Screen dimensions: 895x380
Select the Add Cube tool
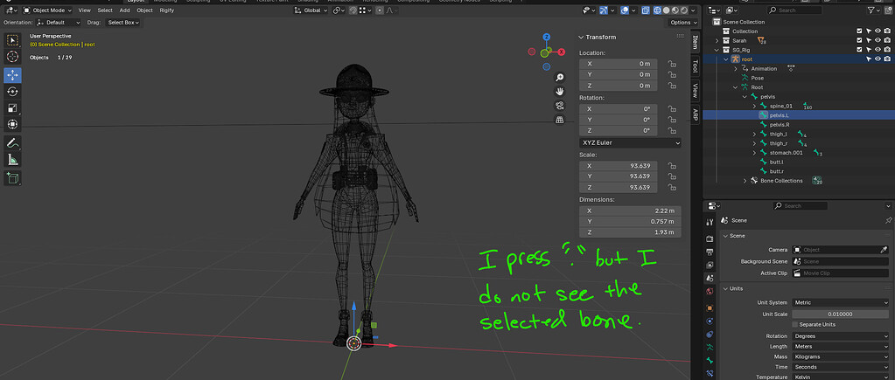[12, 178]
